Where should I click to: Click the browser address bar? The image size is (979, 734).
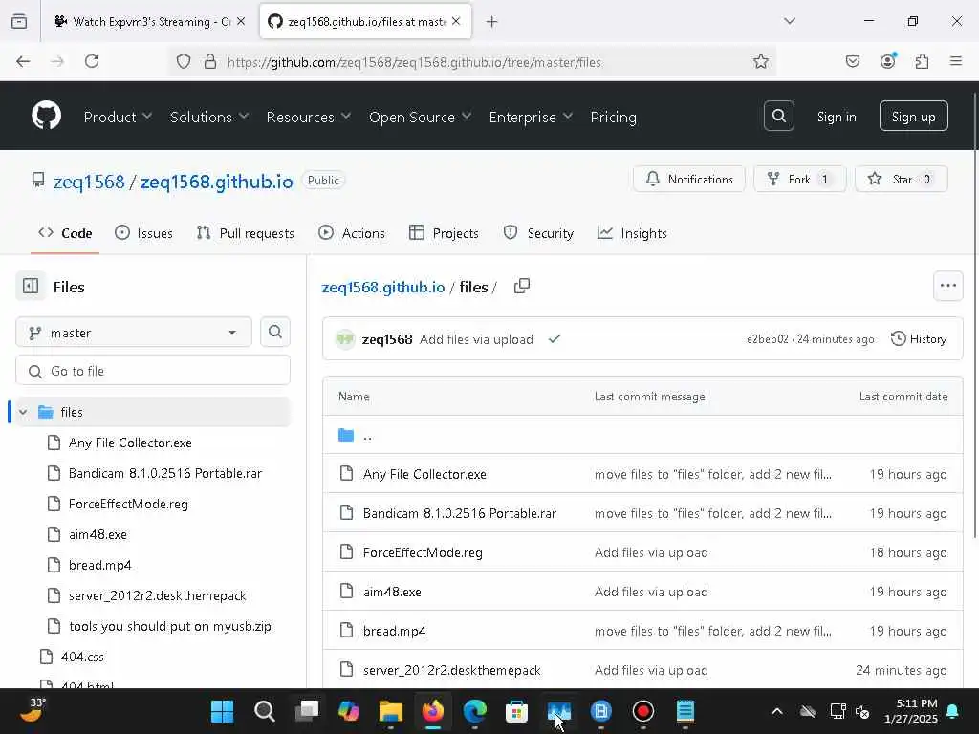tap(472, 62)
